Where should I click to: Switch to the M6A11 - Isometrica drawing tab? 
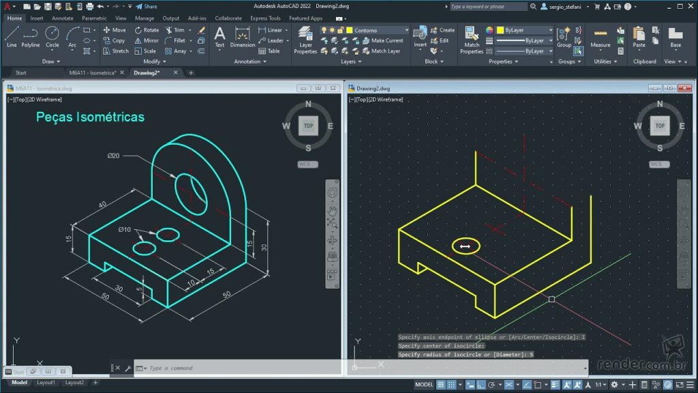[x=92, y=72]
